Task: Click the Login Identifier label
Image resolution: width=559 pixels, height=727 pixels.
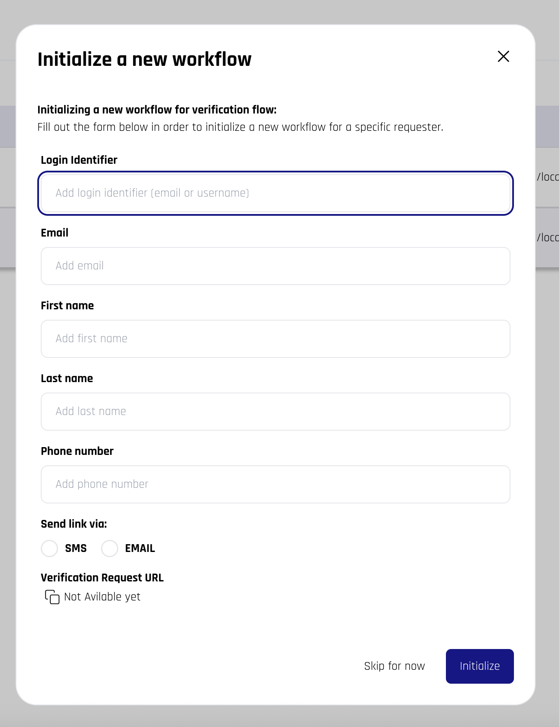Action: tap(79, 160)
